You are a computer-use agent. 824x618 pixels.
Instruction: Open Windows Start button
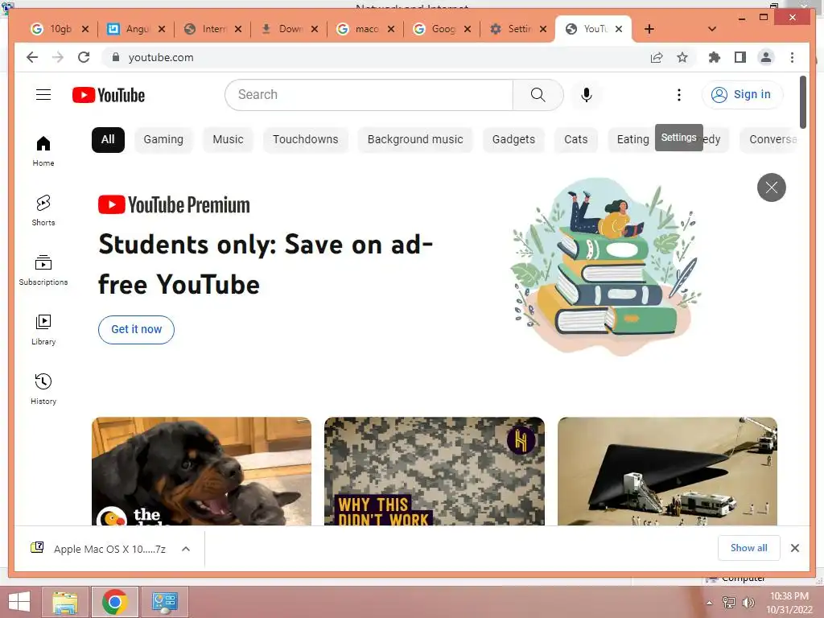tap(19, 602)
